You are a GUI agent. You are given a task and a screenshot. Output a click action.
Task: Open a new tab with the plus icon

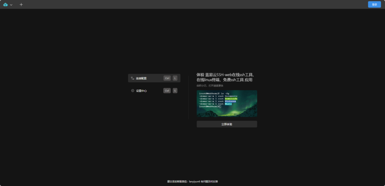click(x=21, y=5)
